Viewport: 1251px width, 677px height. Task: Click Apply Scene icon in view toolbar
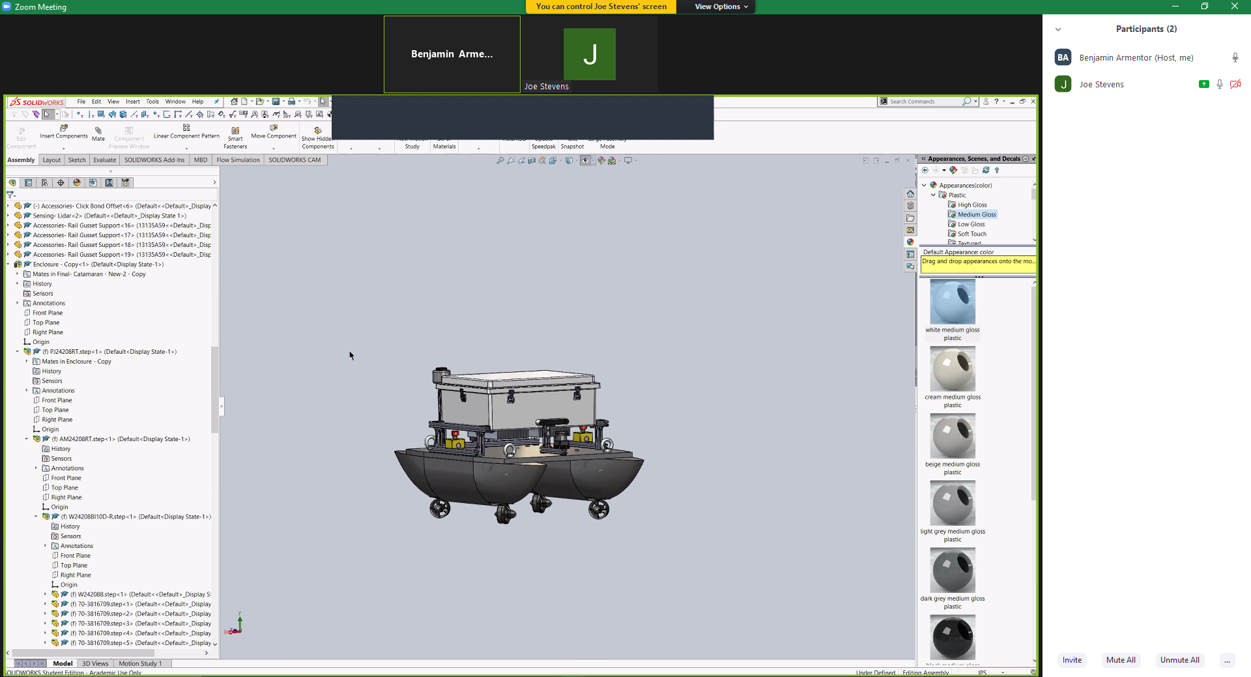(612, 160)
